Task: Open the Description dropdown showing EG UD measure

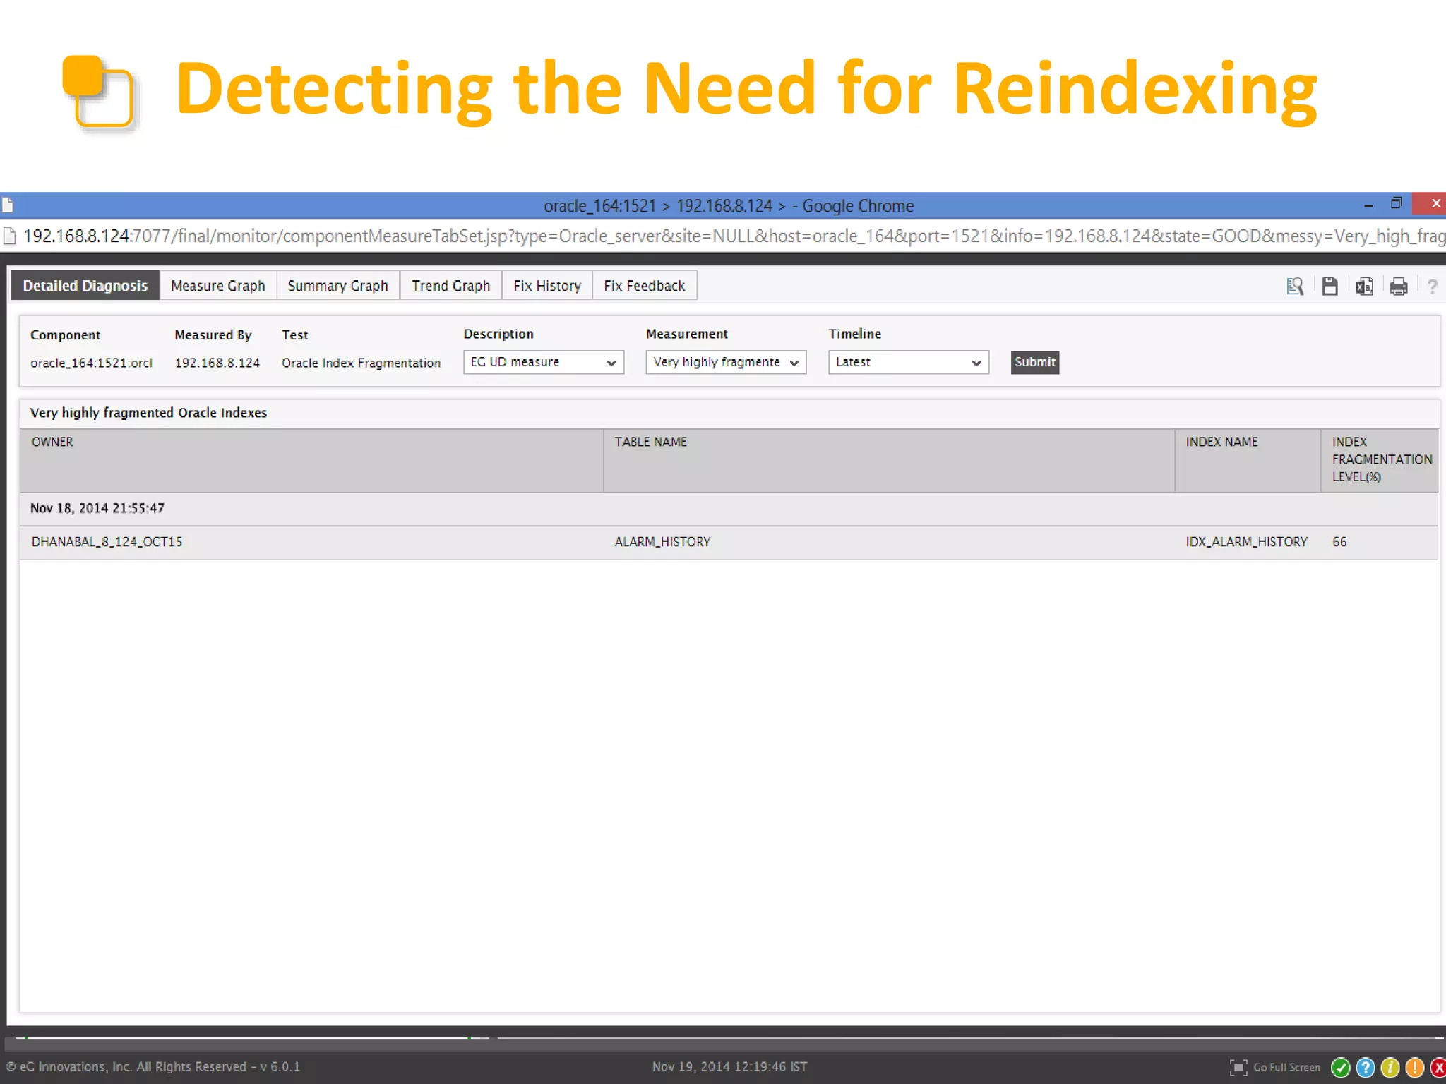Action: coord(544,362)
